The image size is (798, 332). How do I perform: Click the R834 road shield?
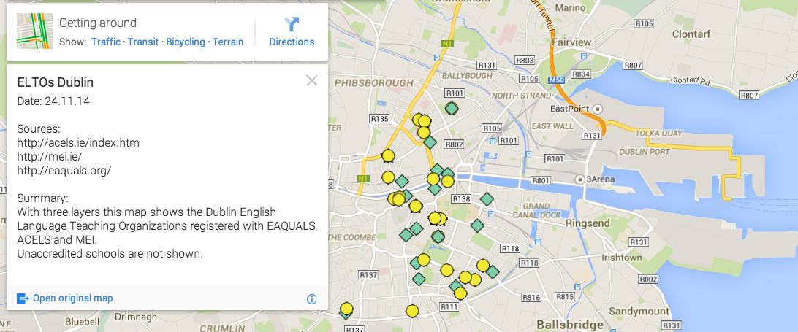[581, 74]
